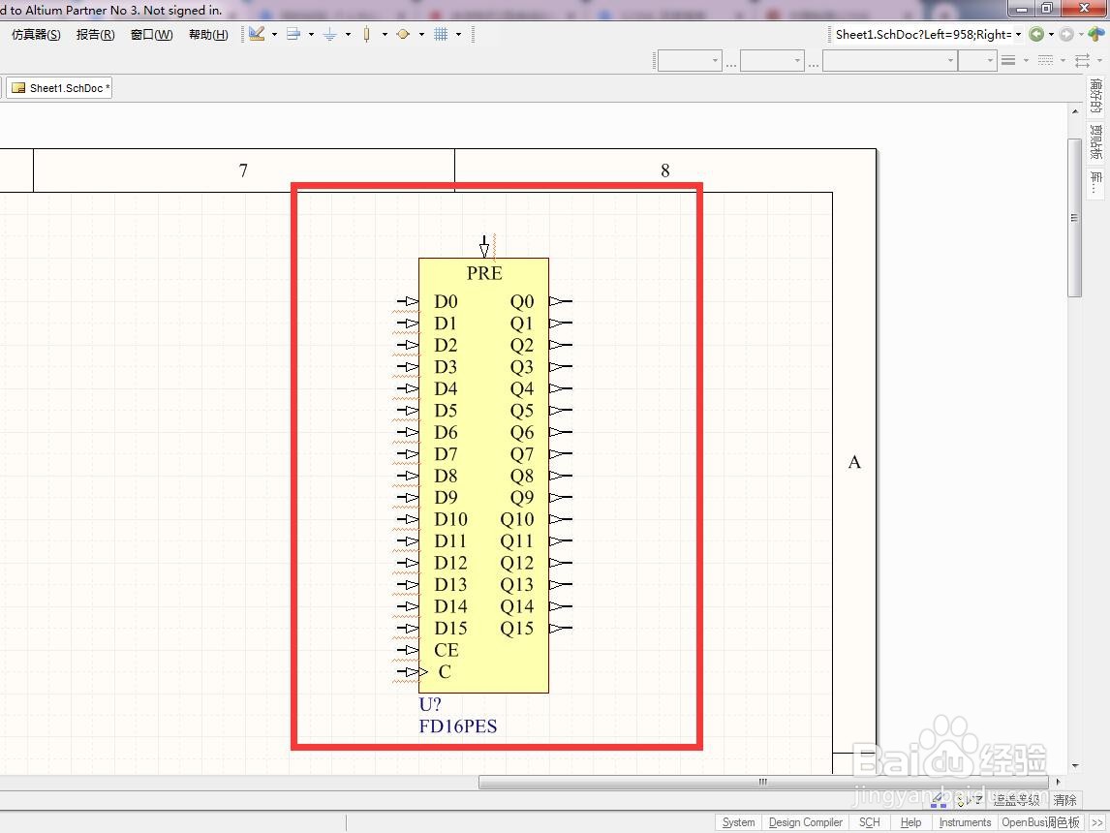
Task: Expand the grid settings dropdown arrow
Action: click(459, 34)
